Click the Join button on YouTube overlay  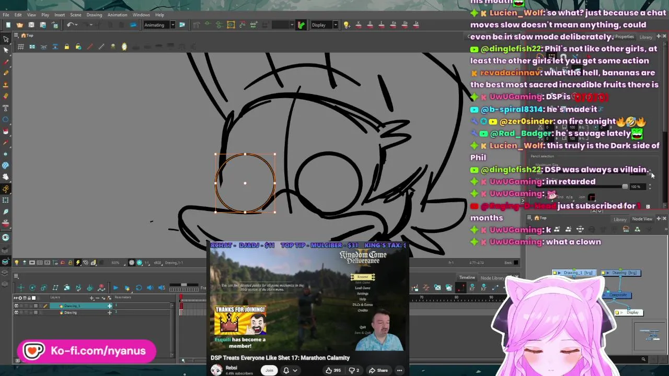click(x=269, y=370)
